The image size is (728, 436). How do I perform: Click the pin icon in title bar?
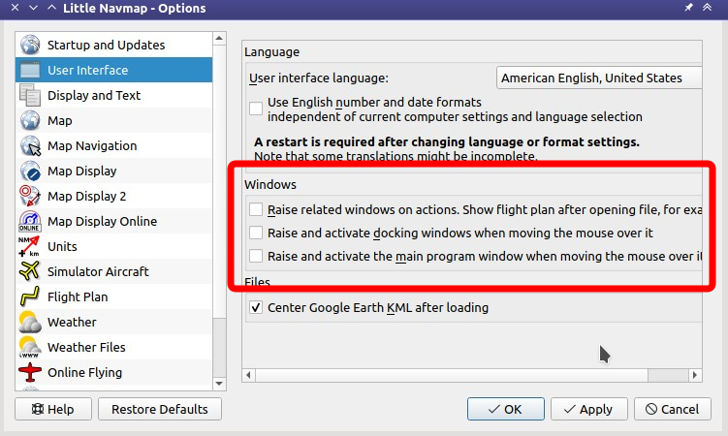coord(689,8)
